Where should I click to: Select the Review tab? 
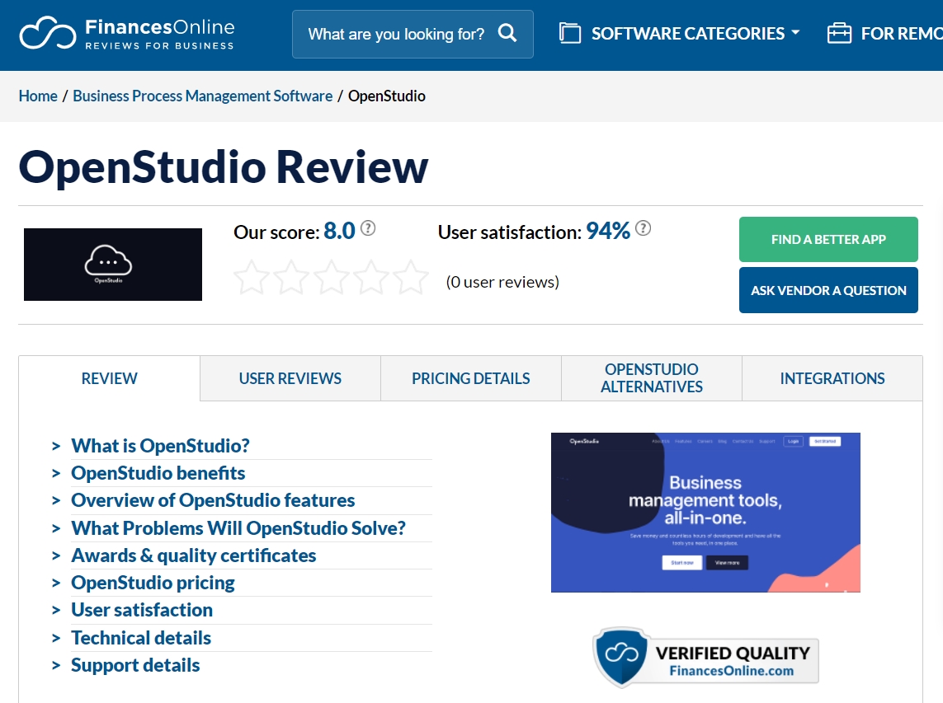pos(110,378)
